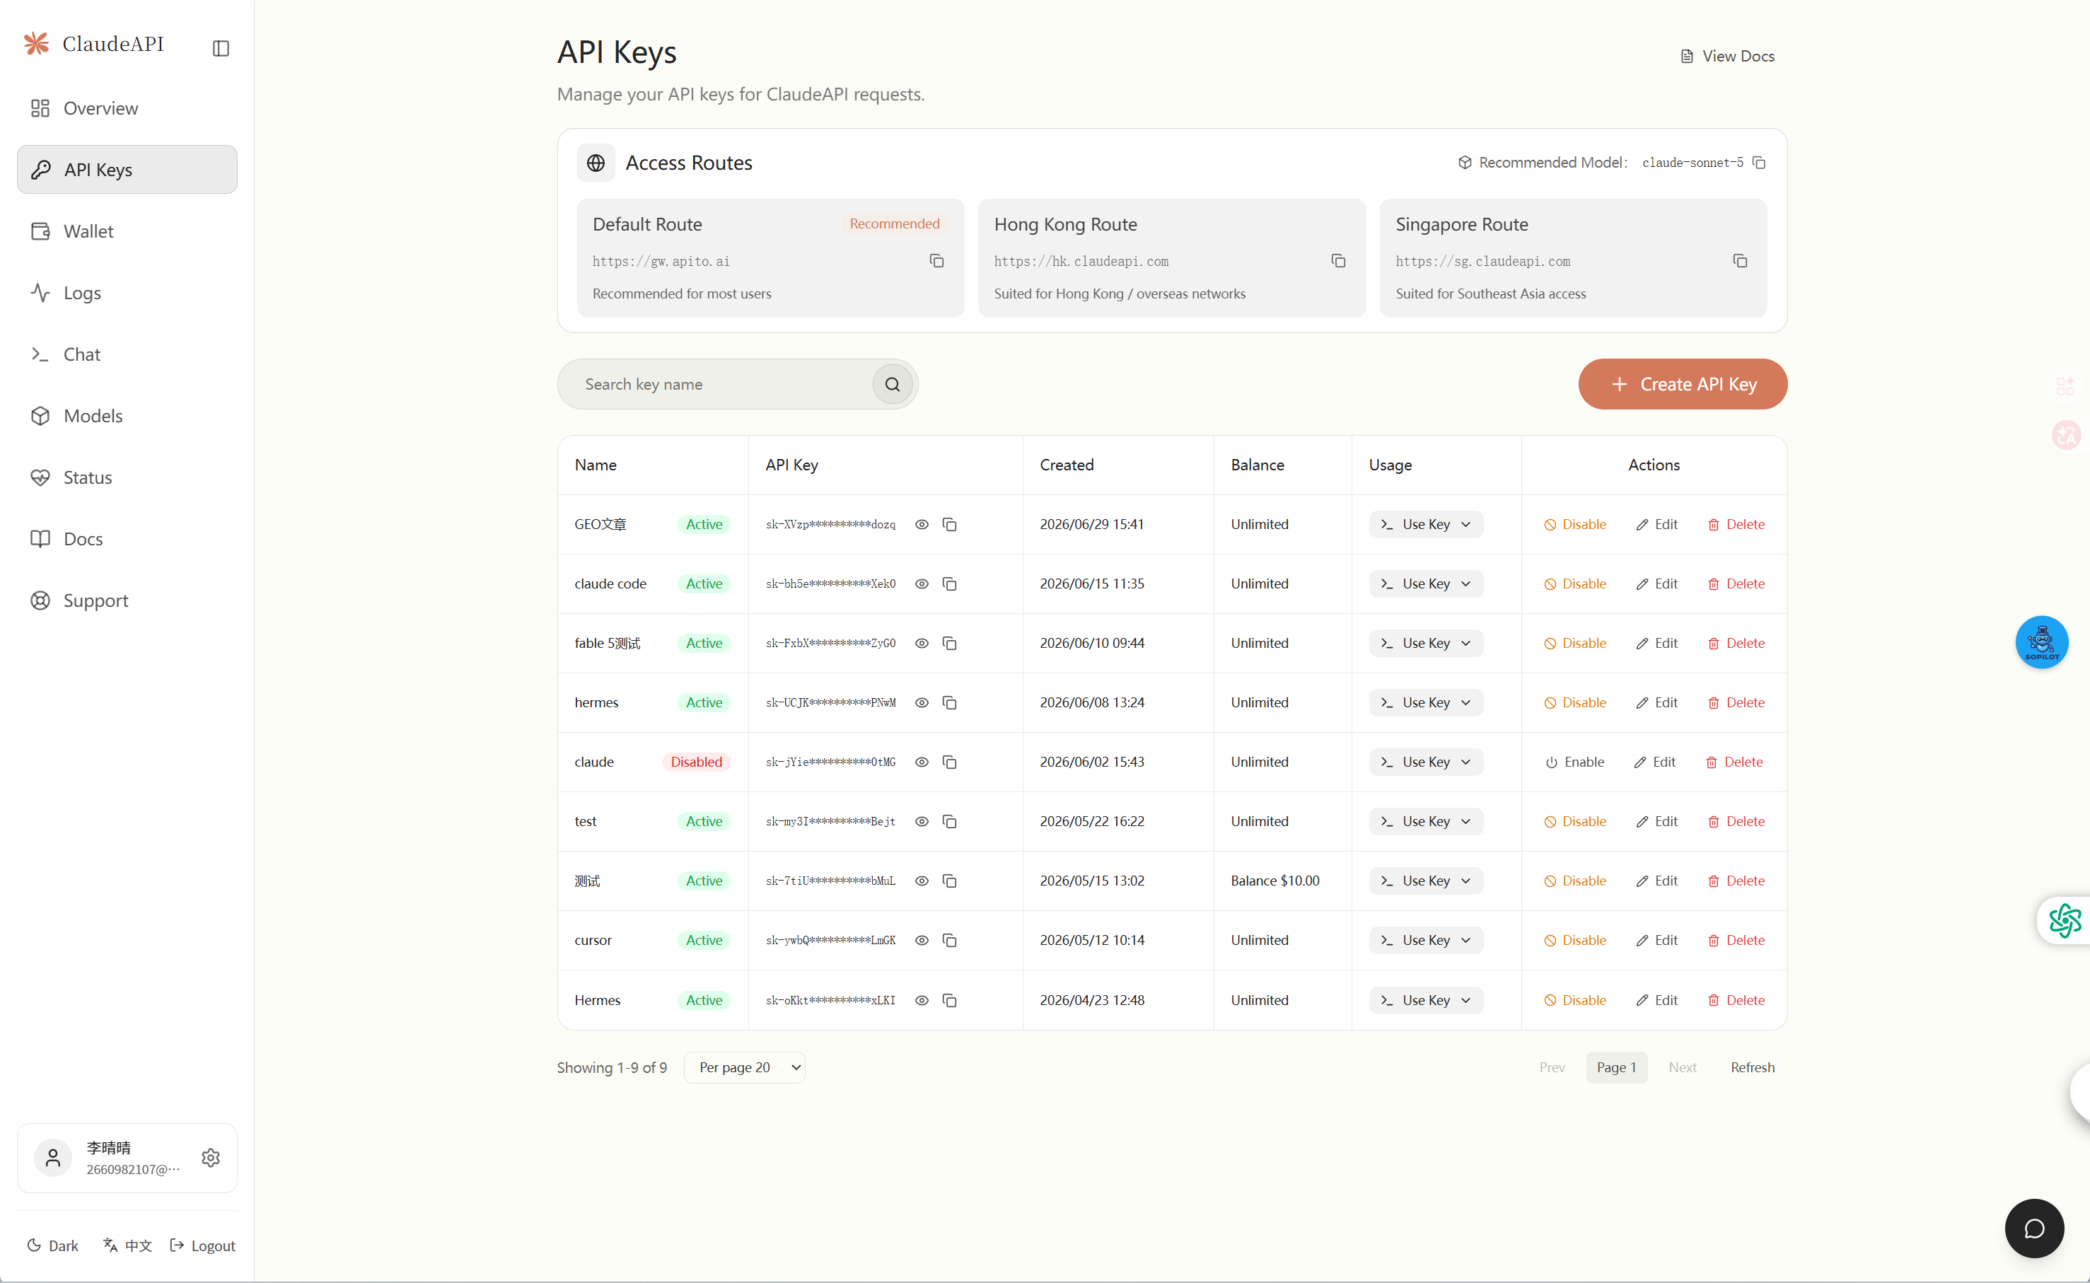This screenshot has width=2090, height=1283.
Task: Copy the recommended model name claude-sonnet-5
Action: [1759, 162]
